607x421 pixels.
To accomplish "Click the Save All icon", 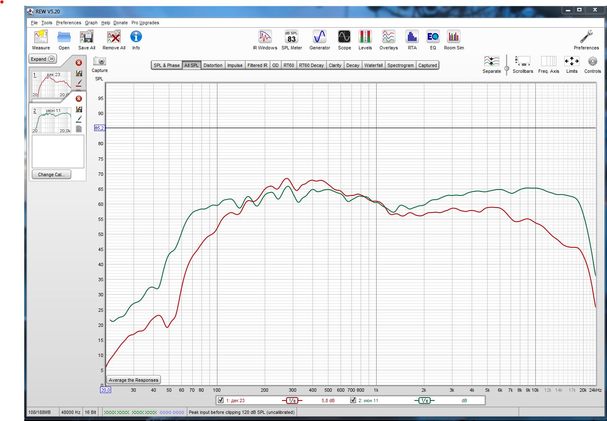I will [x=87, y=37].
